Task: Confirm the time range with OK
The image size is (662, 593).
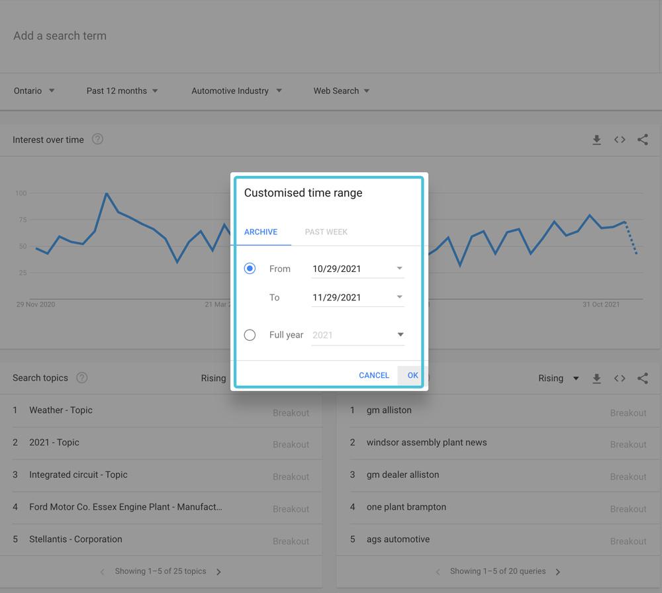Action: pos(412,375)
